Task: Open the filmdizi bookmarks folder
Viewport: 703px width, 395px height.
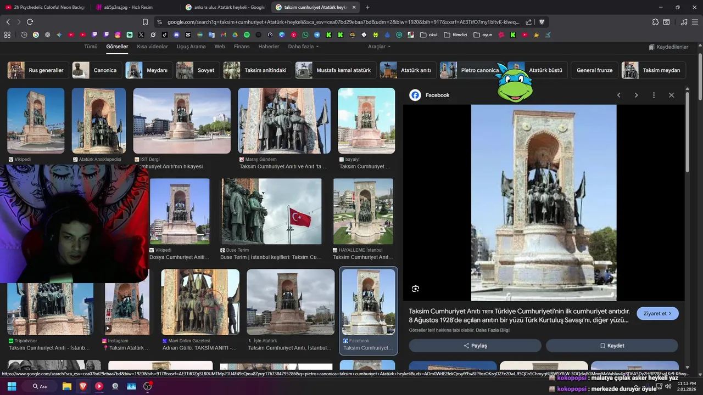Action: click(x=455, y=35)
